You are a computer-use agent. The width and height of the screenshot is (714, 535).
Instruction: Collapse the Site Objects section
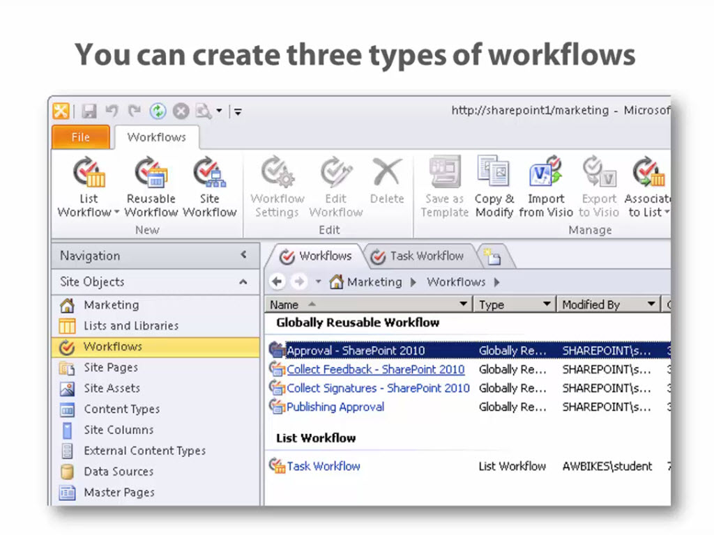[243, 282]
